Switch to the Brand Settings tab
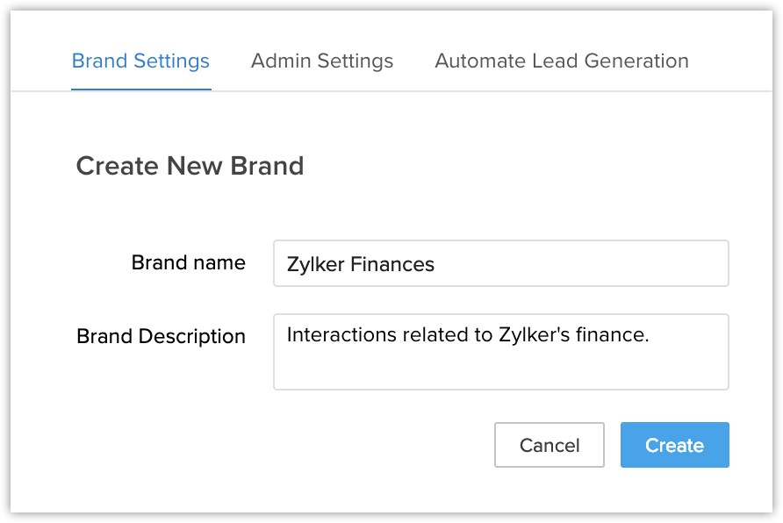The width and height of the screenshot is (783, 523). [140, 61]
